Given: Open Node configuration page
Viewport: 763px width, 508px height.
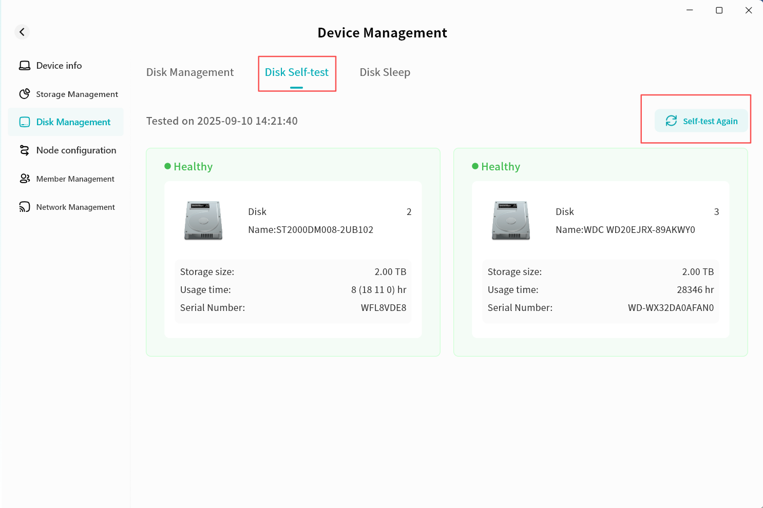Looking at the screenshot, I should (x=76, y=150).
